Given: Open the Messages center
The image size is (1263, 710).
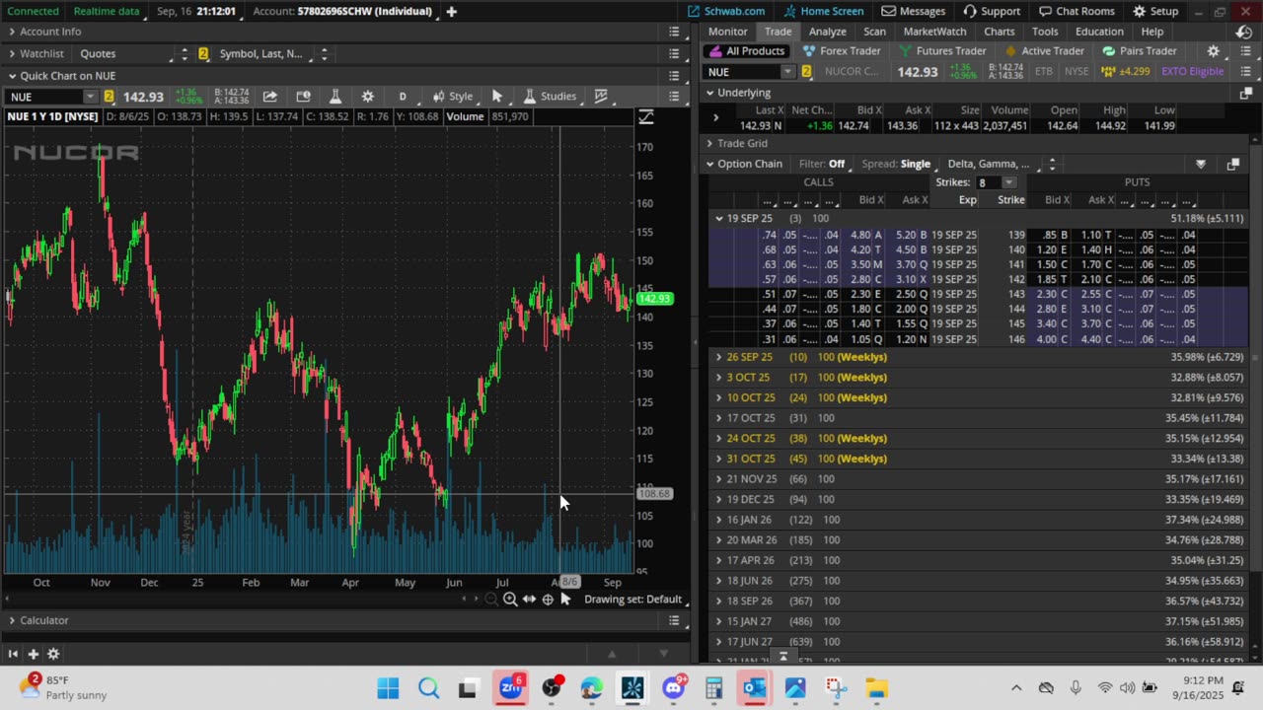Looking at the screenshot, I should pos(914,11).
